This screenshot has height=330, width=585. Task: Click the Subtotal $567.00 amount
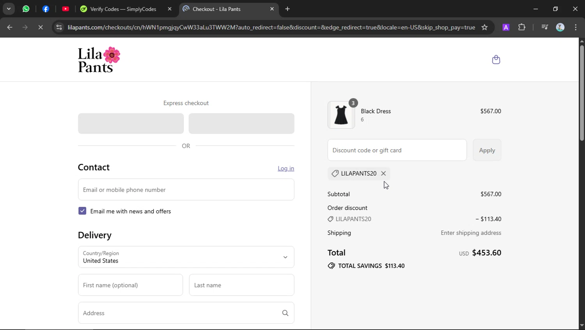point(491,194)
